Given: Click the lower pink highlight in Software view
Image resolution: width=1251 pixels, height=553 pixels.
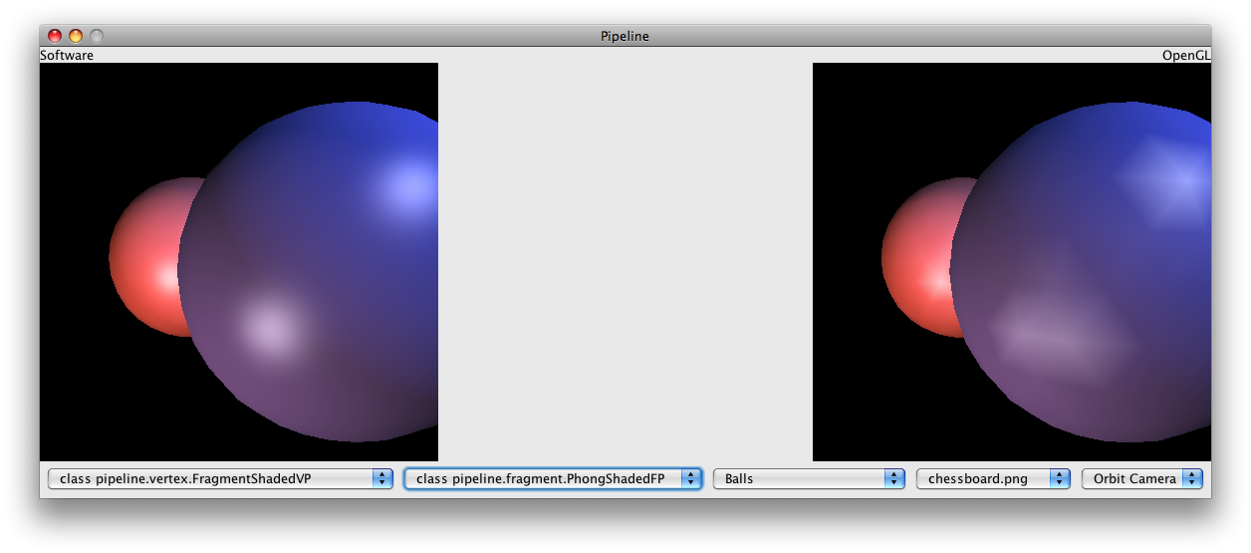Looking at the screenshot, I should tap(269, 327).
